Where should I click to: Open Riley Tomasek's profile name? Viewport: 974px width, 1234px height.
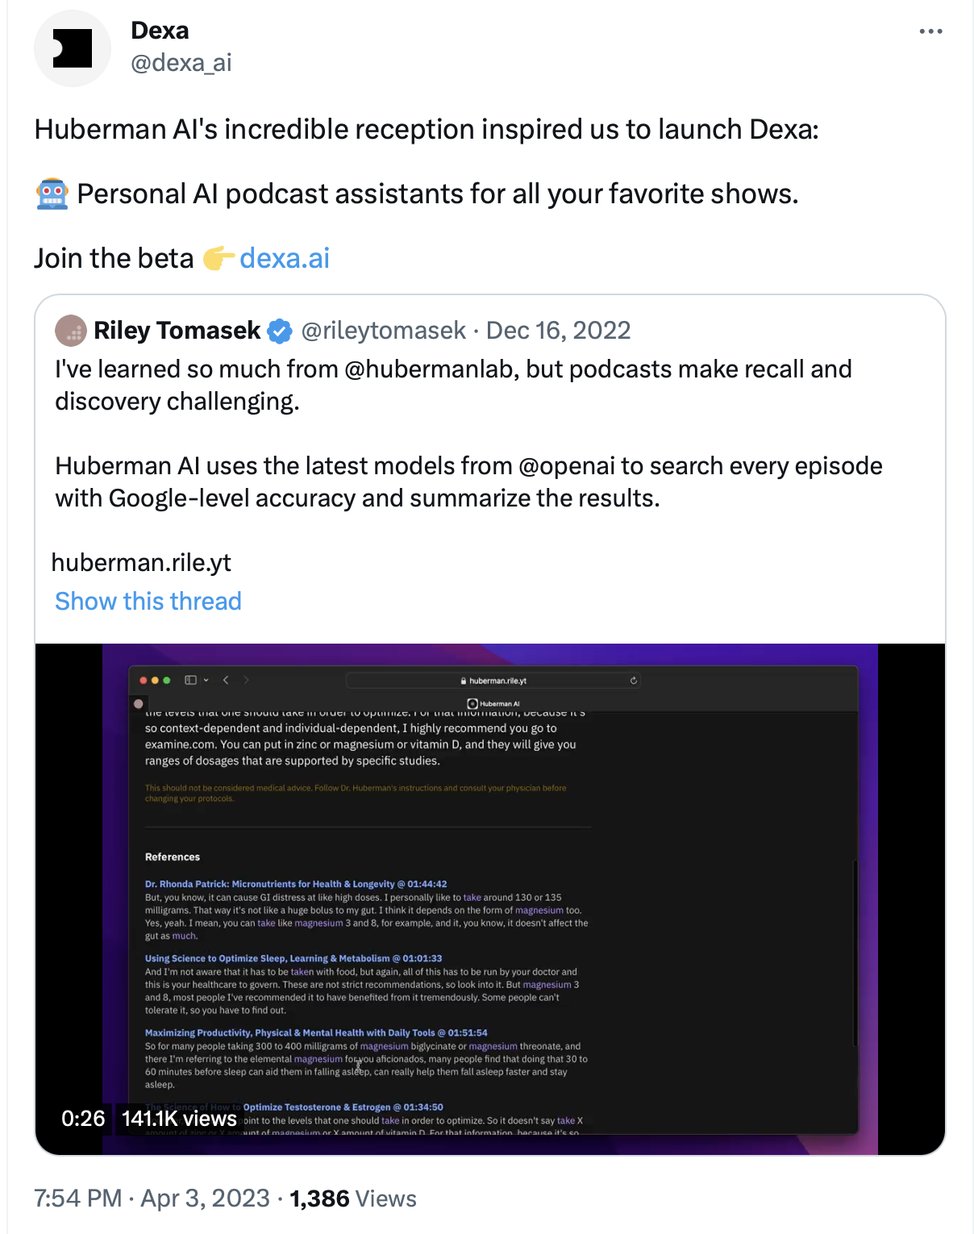pos(177,331)
